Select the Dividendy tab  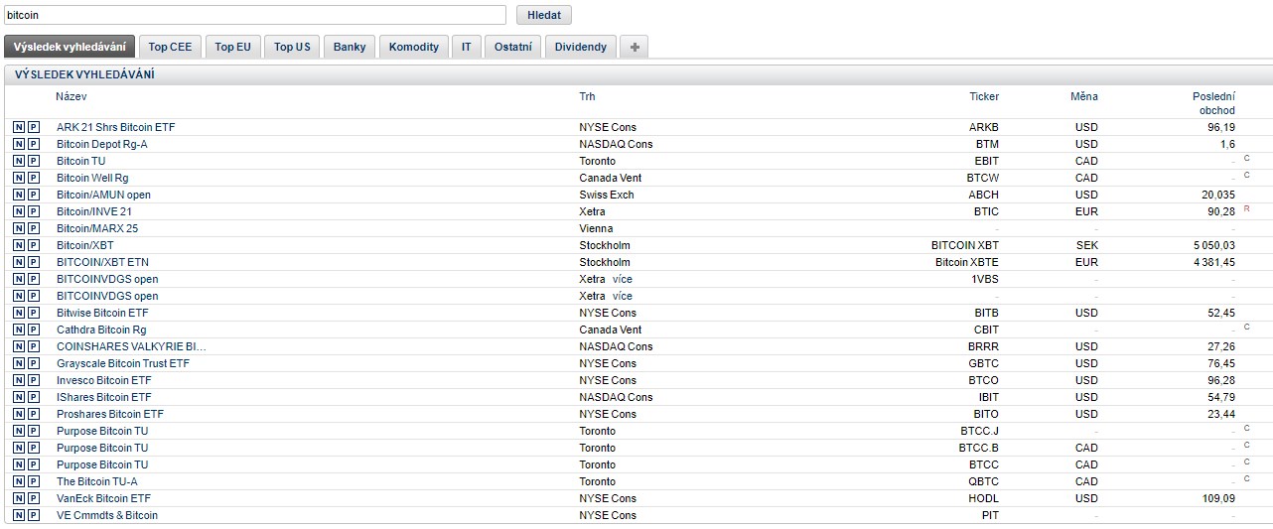point(580,47)
